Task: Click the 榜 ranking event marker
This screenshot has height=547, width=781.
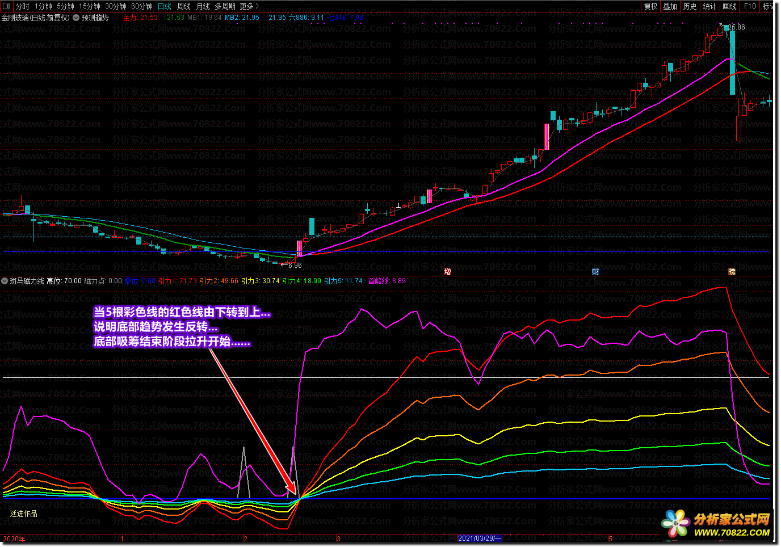Action: pyautogui.click(x=732, y=272)
